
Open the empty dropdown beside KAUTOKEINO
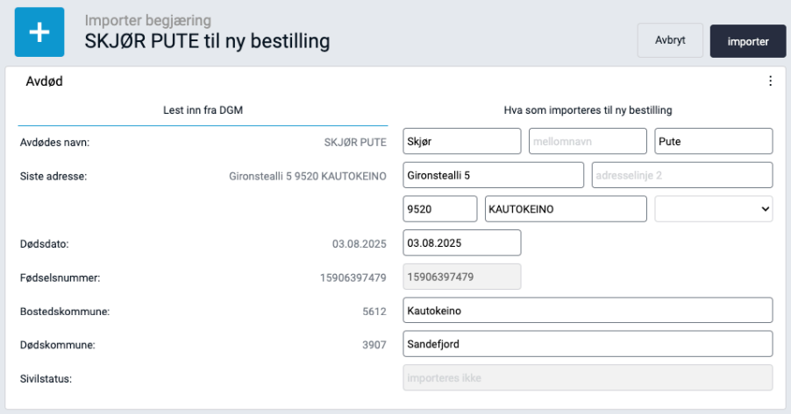714,209
